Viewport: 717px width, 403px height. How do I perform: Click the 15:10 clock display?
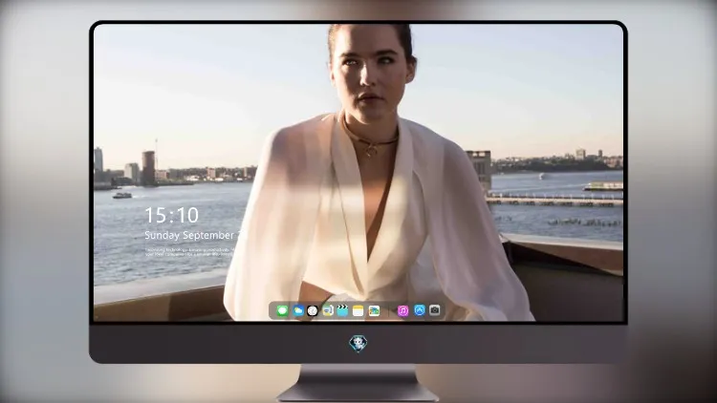[x=171, y=215]
